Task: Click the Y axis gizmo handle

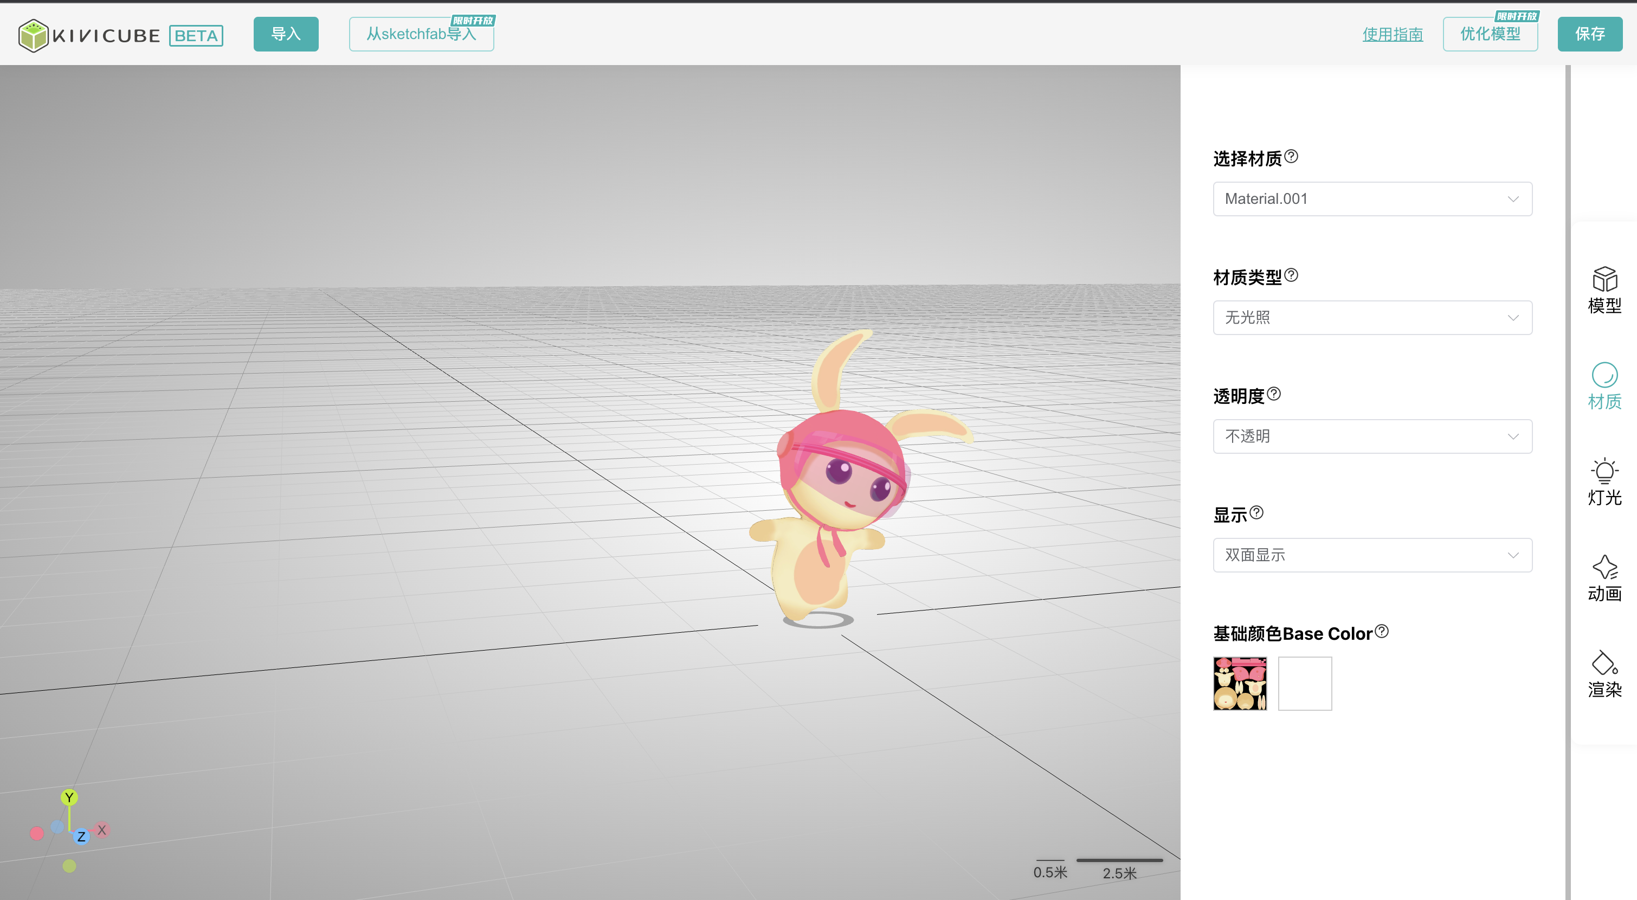Action: 69,797
